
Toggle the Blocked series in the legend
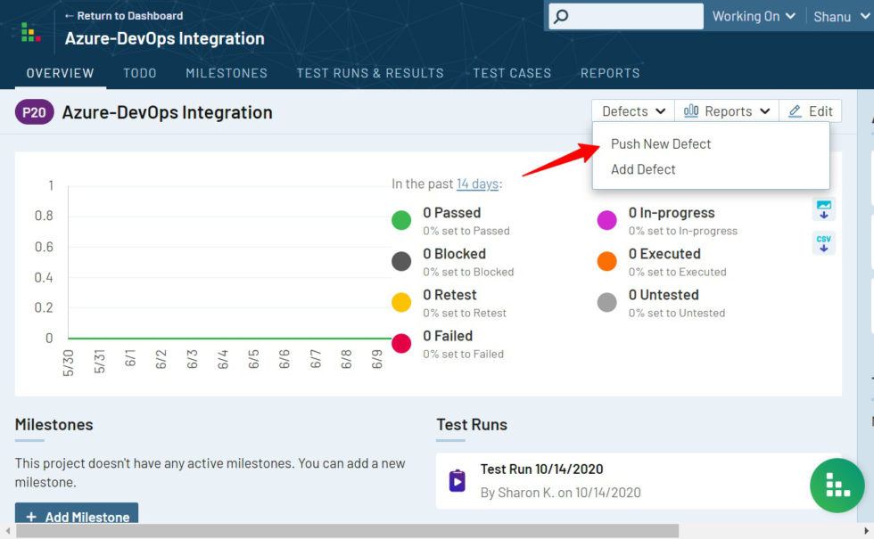pyautogui.click(x=401, y=261)
